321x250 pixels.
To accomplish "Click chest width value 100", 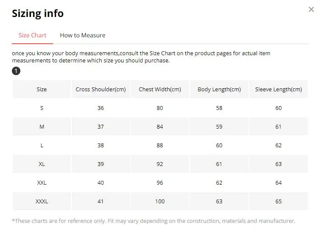I will (x=160, y=201).
